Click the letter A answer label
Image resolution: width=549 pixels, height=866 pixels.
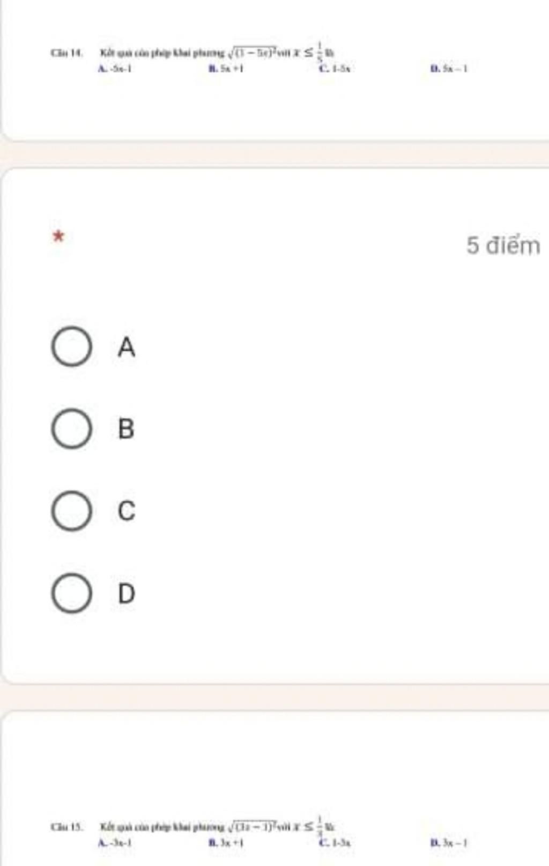coord(127,347)
